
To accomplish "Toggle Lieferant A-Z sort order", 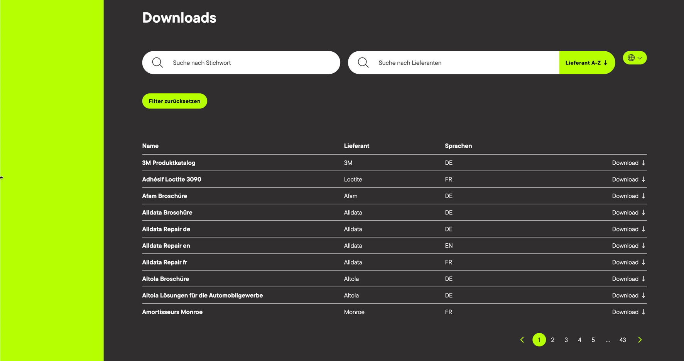I will [x=587, y=62].
